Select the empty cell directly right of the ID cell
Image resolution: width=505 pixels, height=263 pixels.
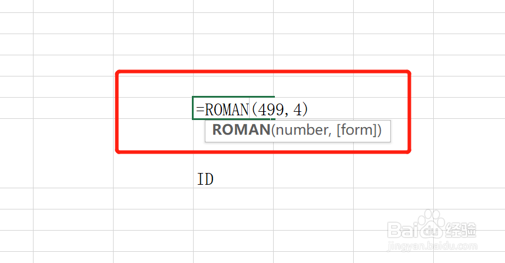(x=314, y=177)
